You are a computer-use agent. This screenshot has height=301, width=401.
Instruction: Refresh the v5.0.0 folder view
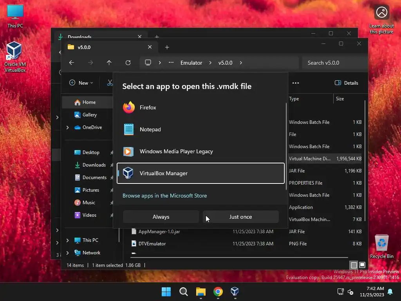pyautogui.click(x=128, y=63)
